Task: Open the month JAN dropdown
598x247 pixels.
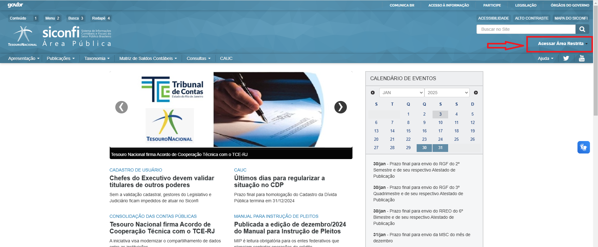Action: 402,93
